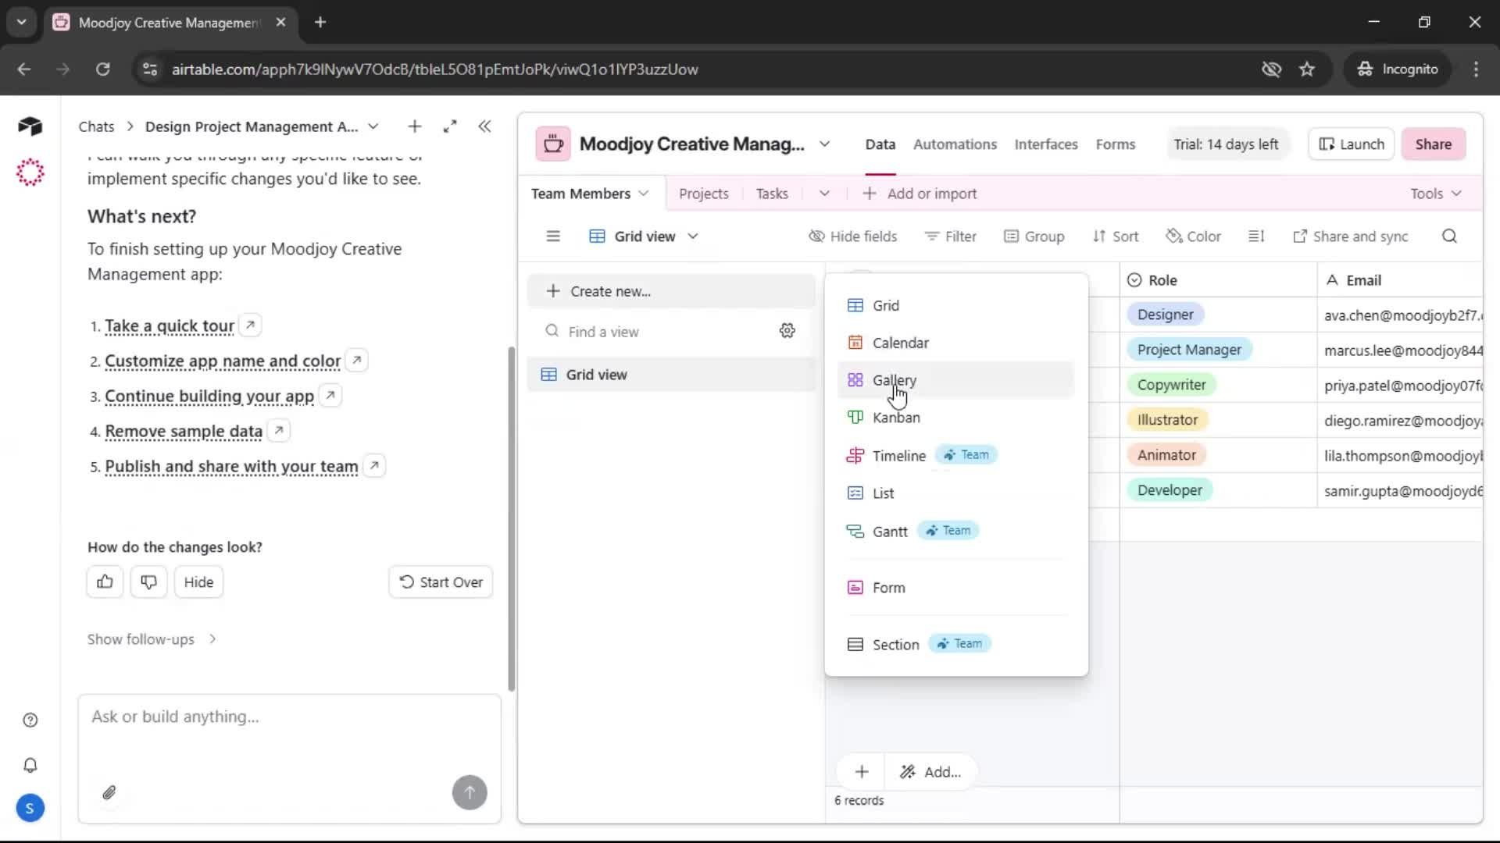
Task: Click the Designer role tag
Action: pyautogui.click(x=1165, y=315)
